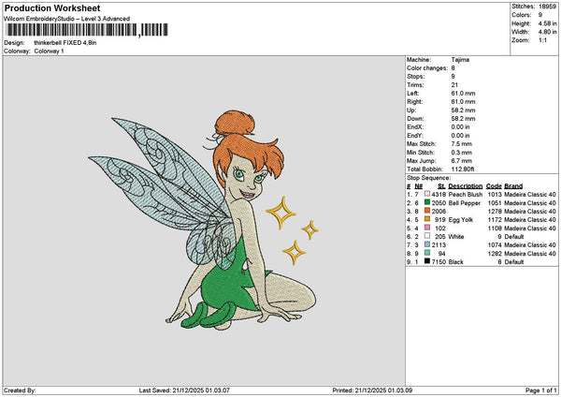
Task: Click the Colors value '9' in header
Action: click(x=540, y=15)
